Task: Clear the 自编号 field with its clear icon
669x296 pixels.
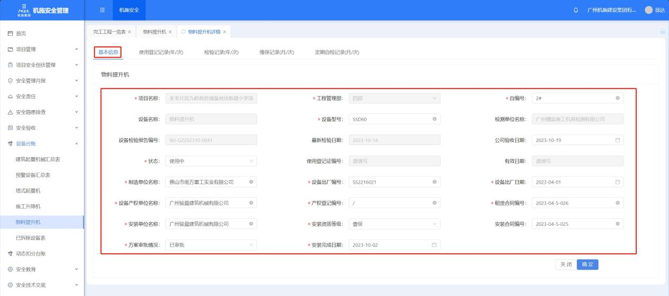Action: [617, 99]
